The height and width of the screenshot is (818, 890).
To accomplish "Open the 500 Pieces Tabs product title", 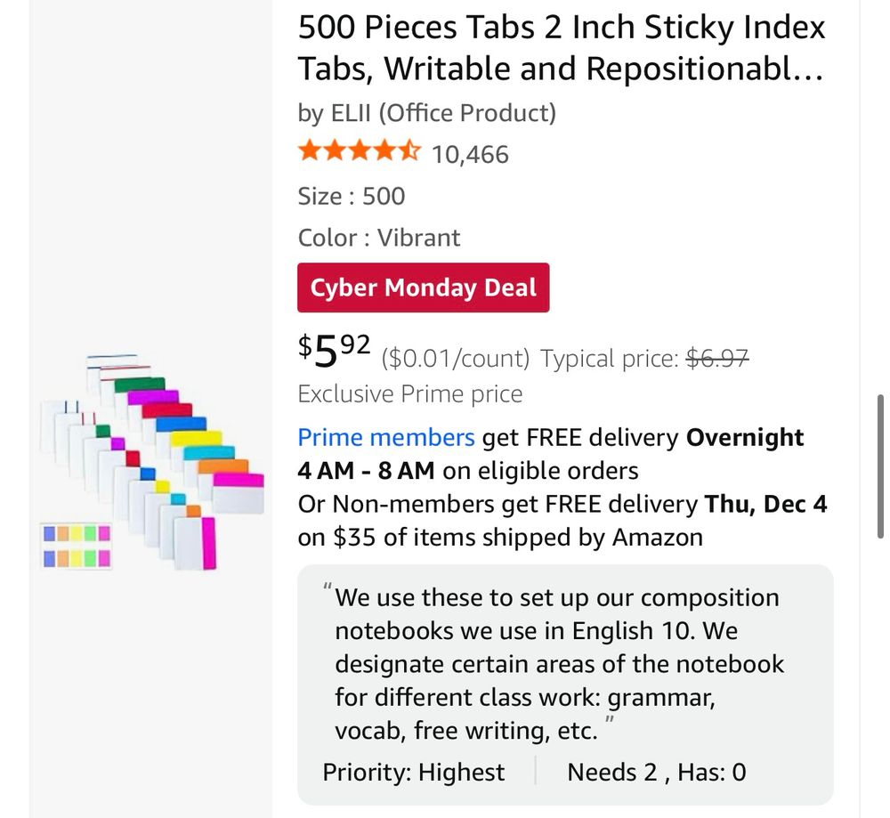I will (x=562, y=48).
